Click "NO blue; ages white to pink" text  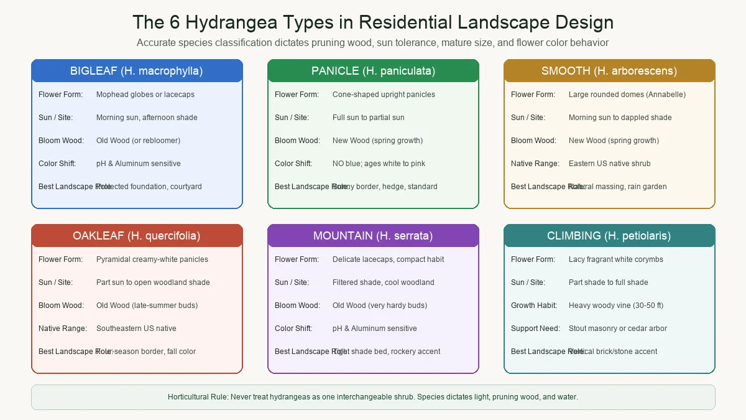pos(379,164)
